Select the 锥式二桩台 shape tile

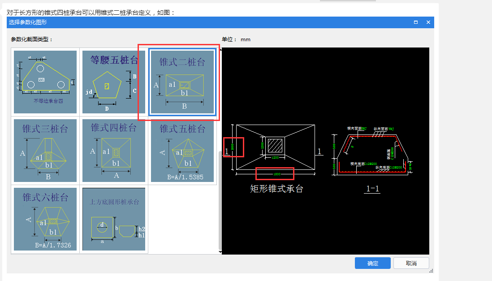pyautogui.click(x=182, y=82)
